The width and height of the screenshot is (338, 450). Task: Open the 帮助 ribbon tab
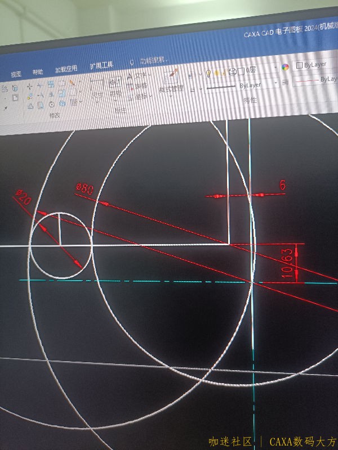coord(38,72)
